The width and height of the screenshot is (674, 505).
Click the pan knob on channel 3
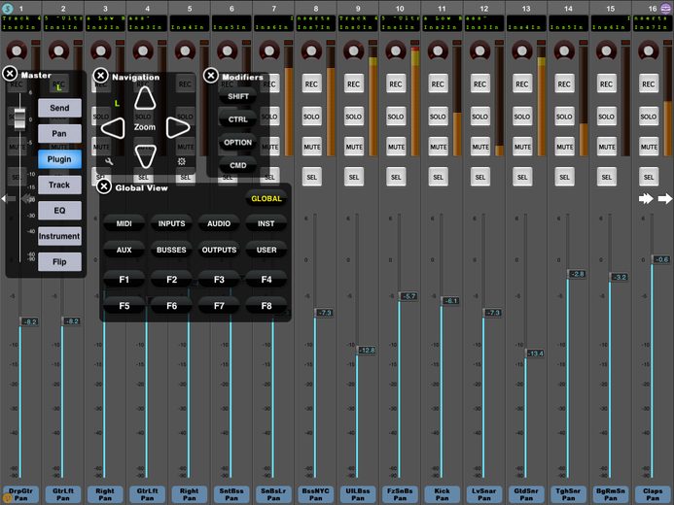101,50
